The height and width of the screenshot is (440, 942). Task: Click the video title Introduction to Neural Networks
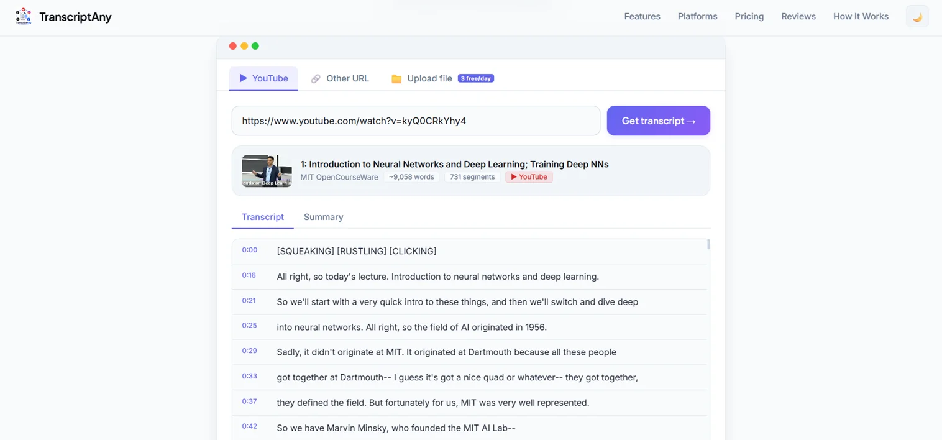tap(454, 164)
